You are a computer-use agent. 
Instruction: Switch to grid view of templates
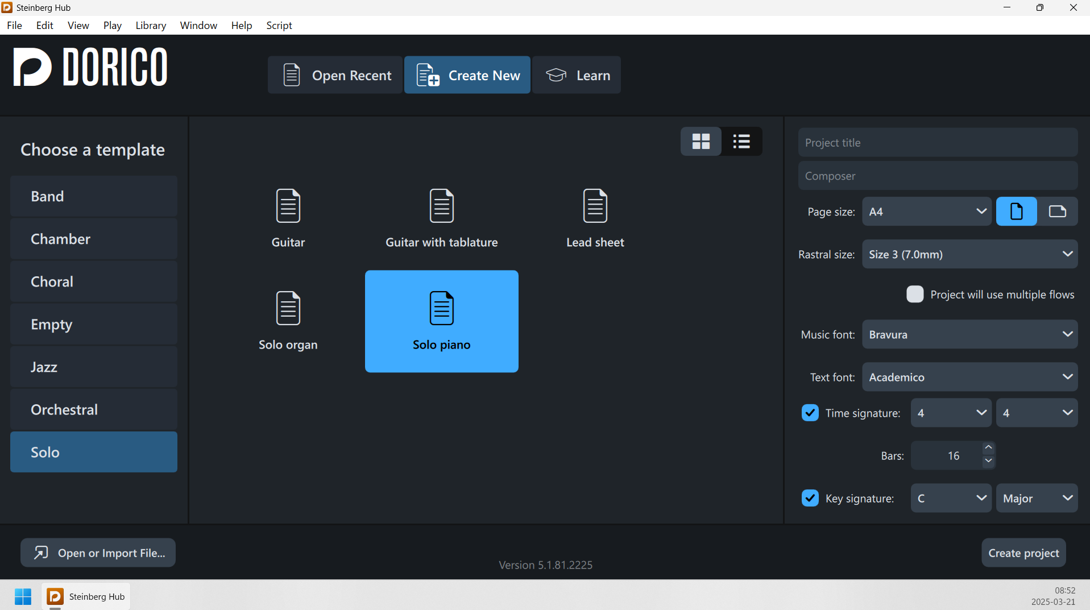coord(701,141)
